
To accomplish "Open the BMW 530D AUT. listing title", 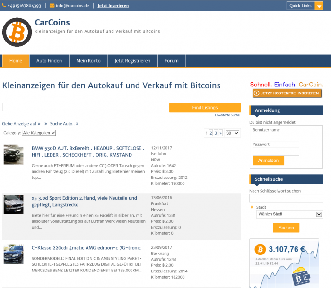I will point(88,152).
